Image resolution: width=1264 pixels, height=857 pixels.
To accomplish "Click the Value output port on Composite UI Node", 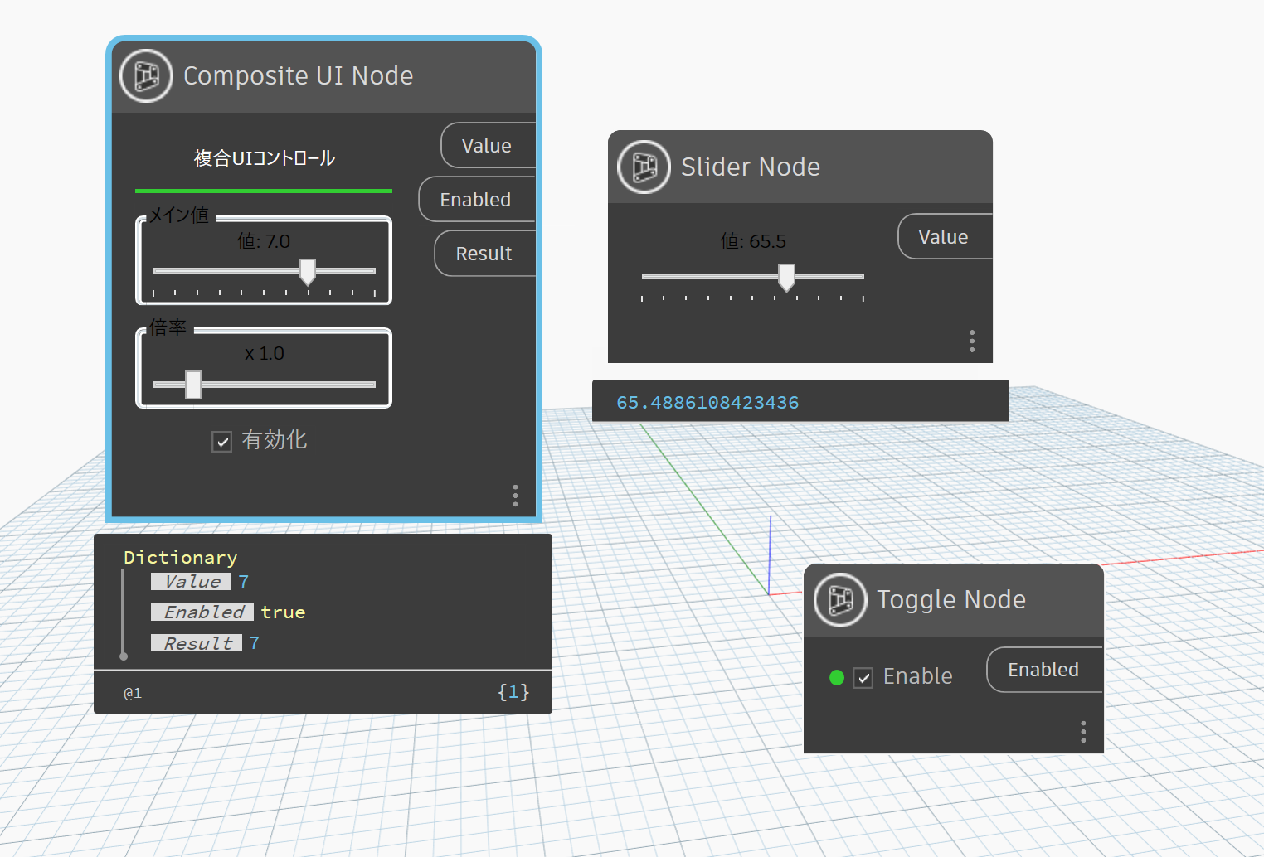I will 488,145.
